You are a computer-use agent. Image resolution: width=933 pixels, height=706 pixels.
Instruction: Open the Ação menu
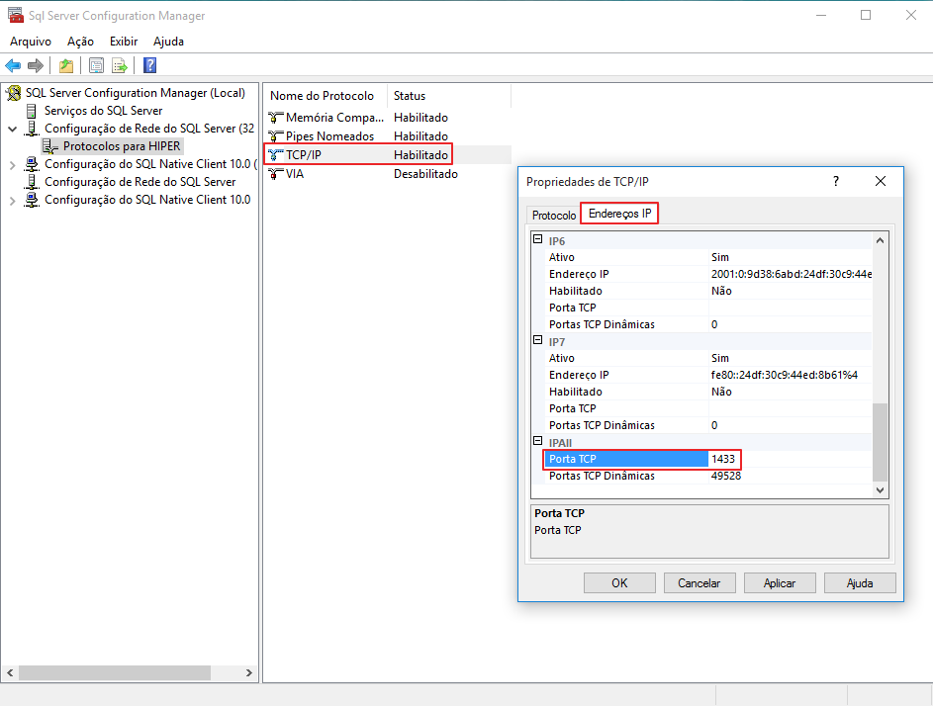coord(80,42)
